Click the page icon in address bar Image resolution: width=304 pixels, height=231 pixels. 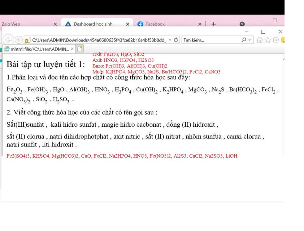tap(27, 40)
